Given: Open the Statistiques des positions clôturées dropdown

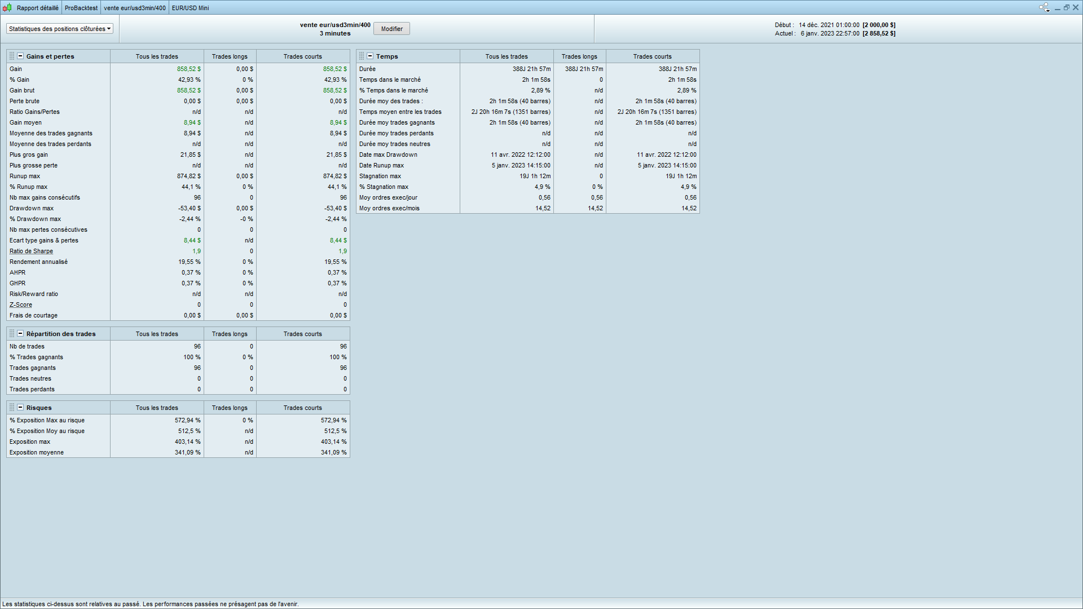Looking at the screenshot, I should (60, 29).
